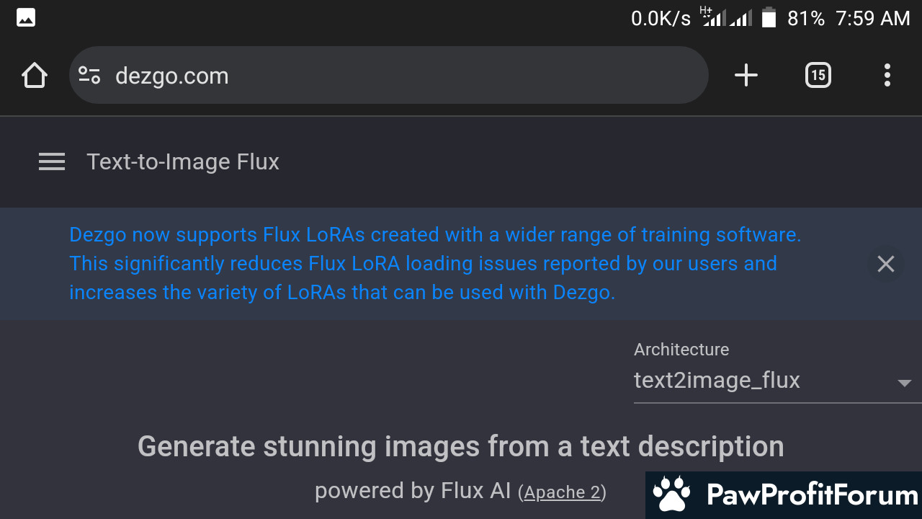The height and width of the screenshot is (519, 922).
Task: Dismiss the Flux LoRAs announcement banner
Action: click(886, 264)
